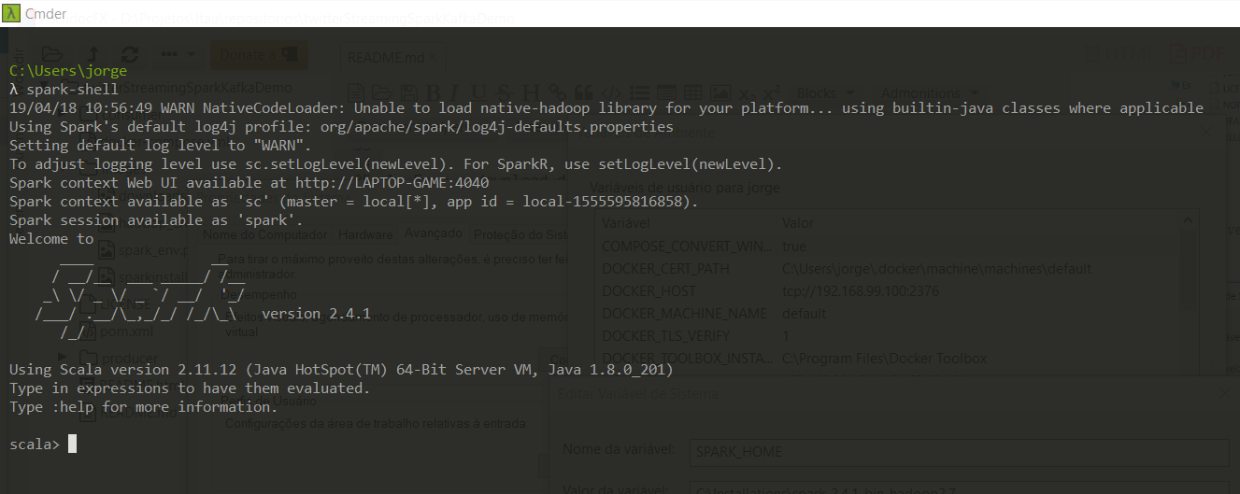
Task: Click ':help' in the help hint line
Action: (73, 407)
